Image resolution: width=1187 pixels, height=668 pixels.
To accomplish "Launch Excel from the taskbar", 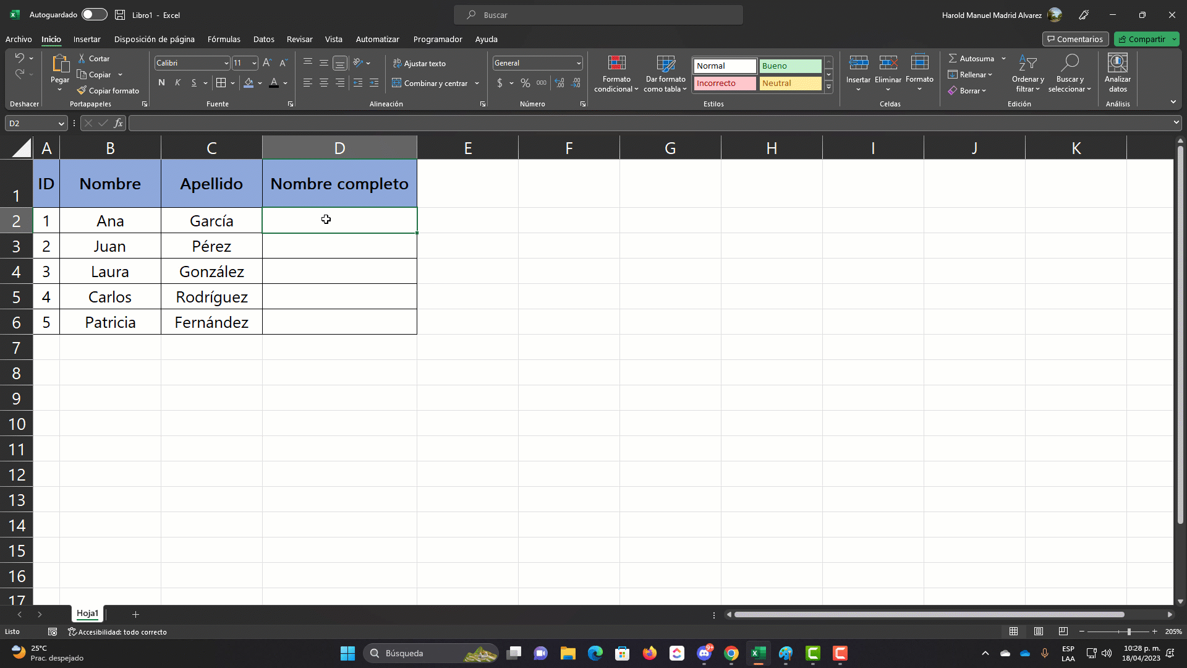I will (759, 653).
